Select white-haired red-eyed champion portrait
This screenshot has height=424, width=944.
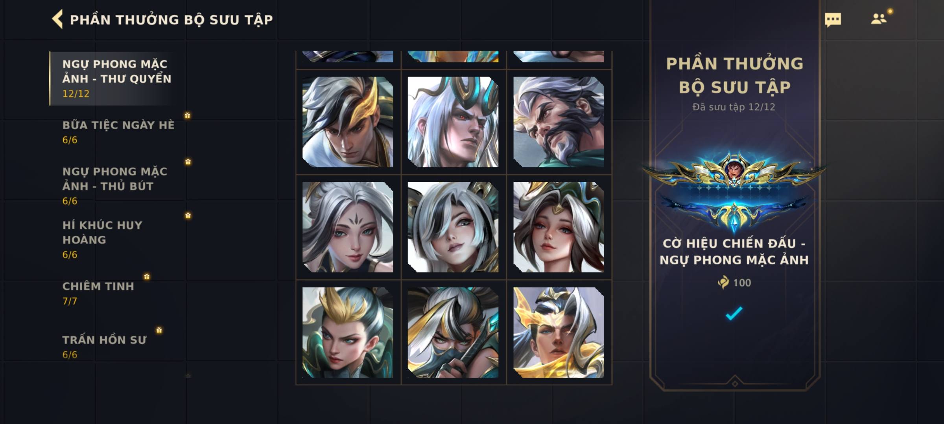pyautogui.click(x=453, y=122)
